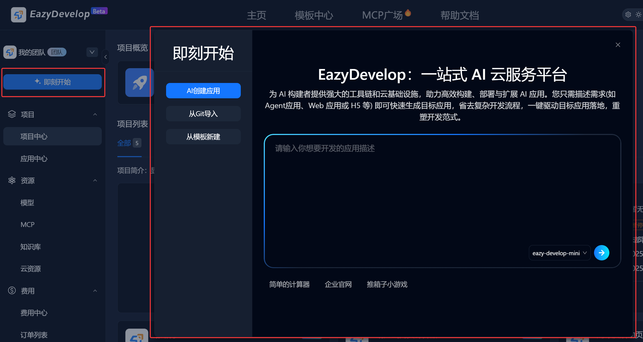Open the eazy-develop-mini model dropdown
The image size is (643, 342).
pyautogui.click(x=559, y=253)
